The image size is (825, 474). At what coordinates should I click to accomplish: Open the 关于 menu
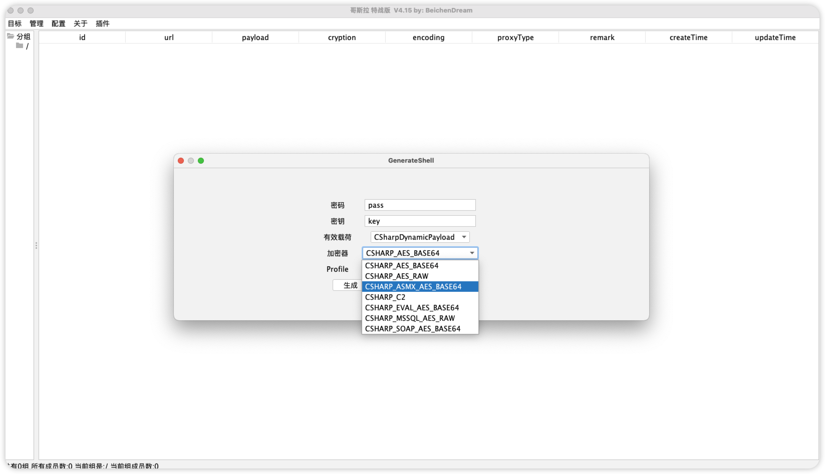pyautogui.click(x=81, y=24)
